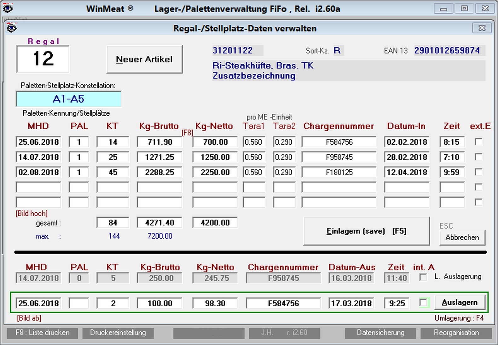Open F8 : Liste drucken

click(43, 333)
